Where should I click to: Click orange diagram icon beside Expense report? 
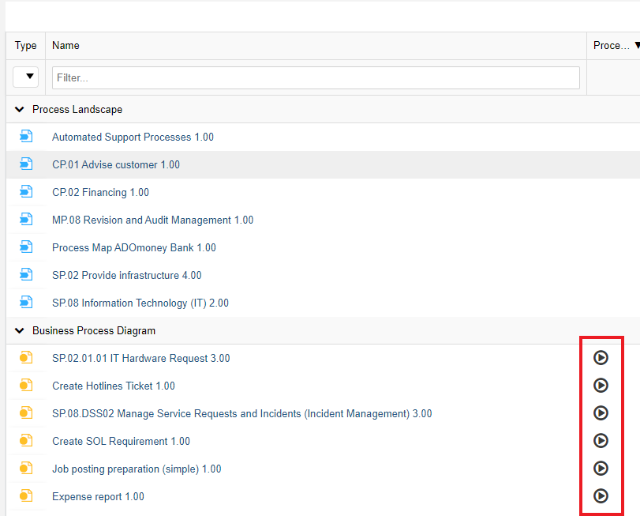pyautogui.click(x=26, y=496)
